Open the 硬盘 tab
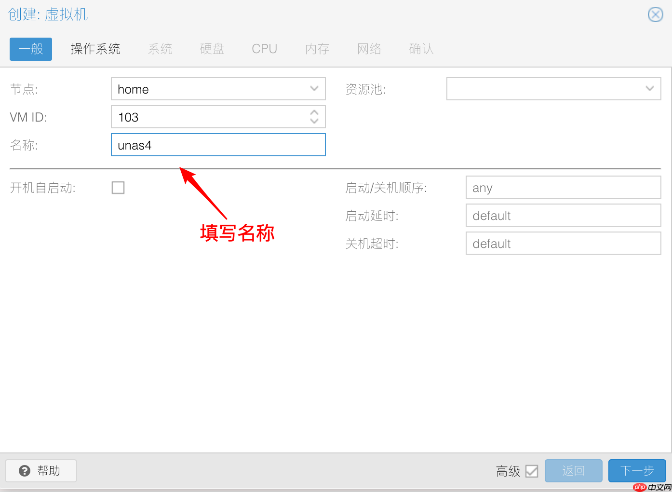 click(212, 49)
